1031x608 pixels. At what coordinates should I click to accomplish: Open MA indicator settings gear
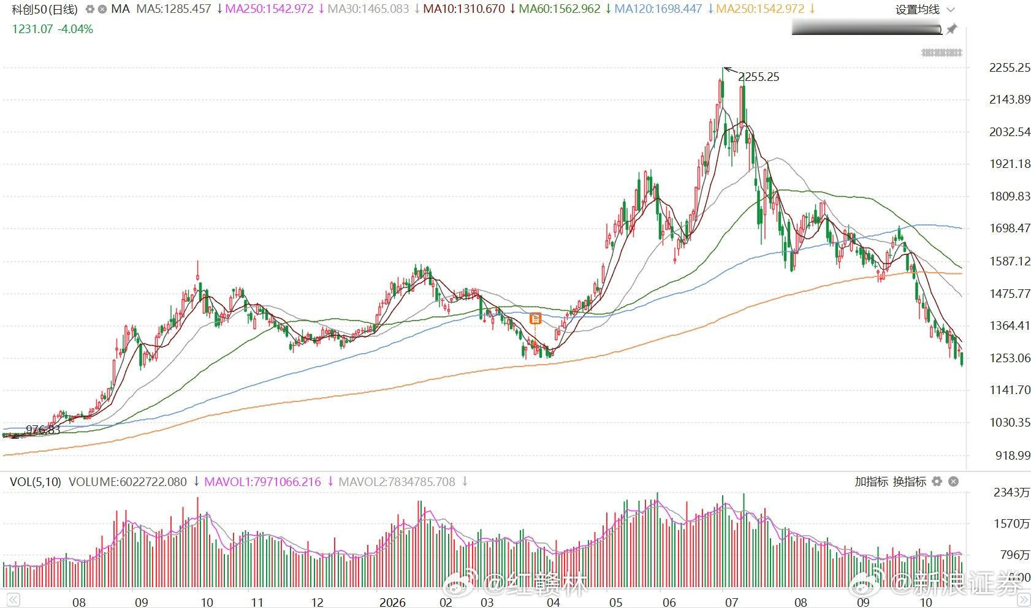click(90, 9)
